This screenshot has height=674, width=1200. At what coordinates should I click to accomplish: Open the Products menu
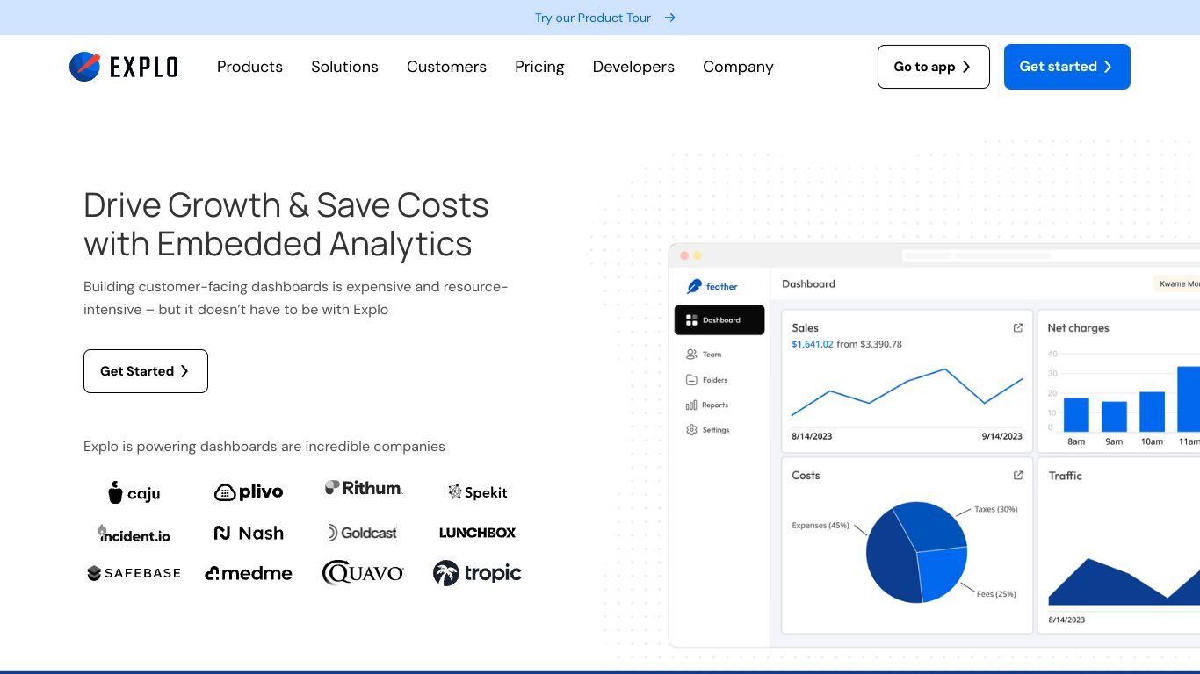249,67
